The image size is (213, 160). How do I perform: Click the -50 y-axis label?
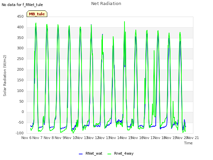[x=21, y=122]
